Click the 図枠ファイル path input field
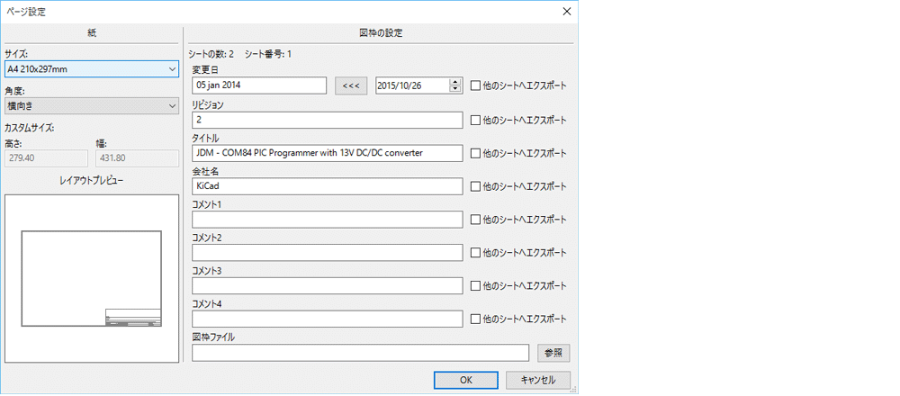Viewport: 900px width, 396px height. (360, 353)
